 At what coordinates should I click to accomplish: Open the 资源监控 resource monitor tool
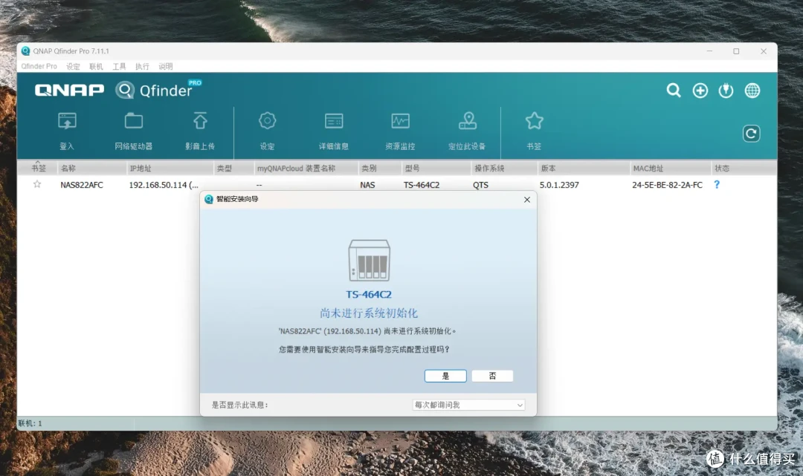click(x=401, y=131)
